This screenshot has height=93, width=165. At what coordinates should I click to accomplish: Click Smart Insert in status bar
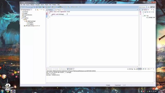[118, 85]
